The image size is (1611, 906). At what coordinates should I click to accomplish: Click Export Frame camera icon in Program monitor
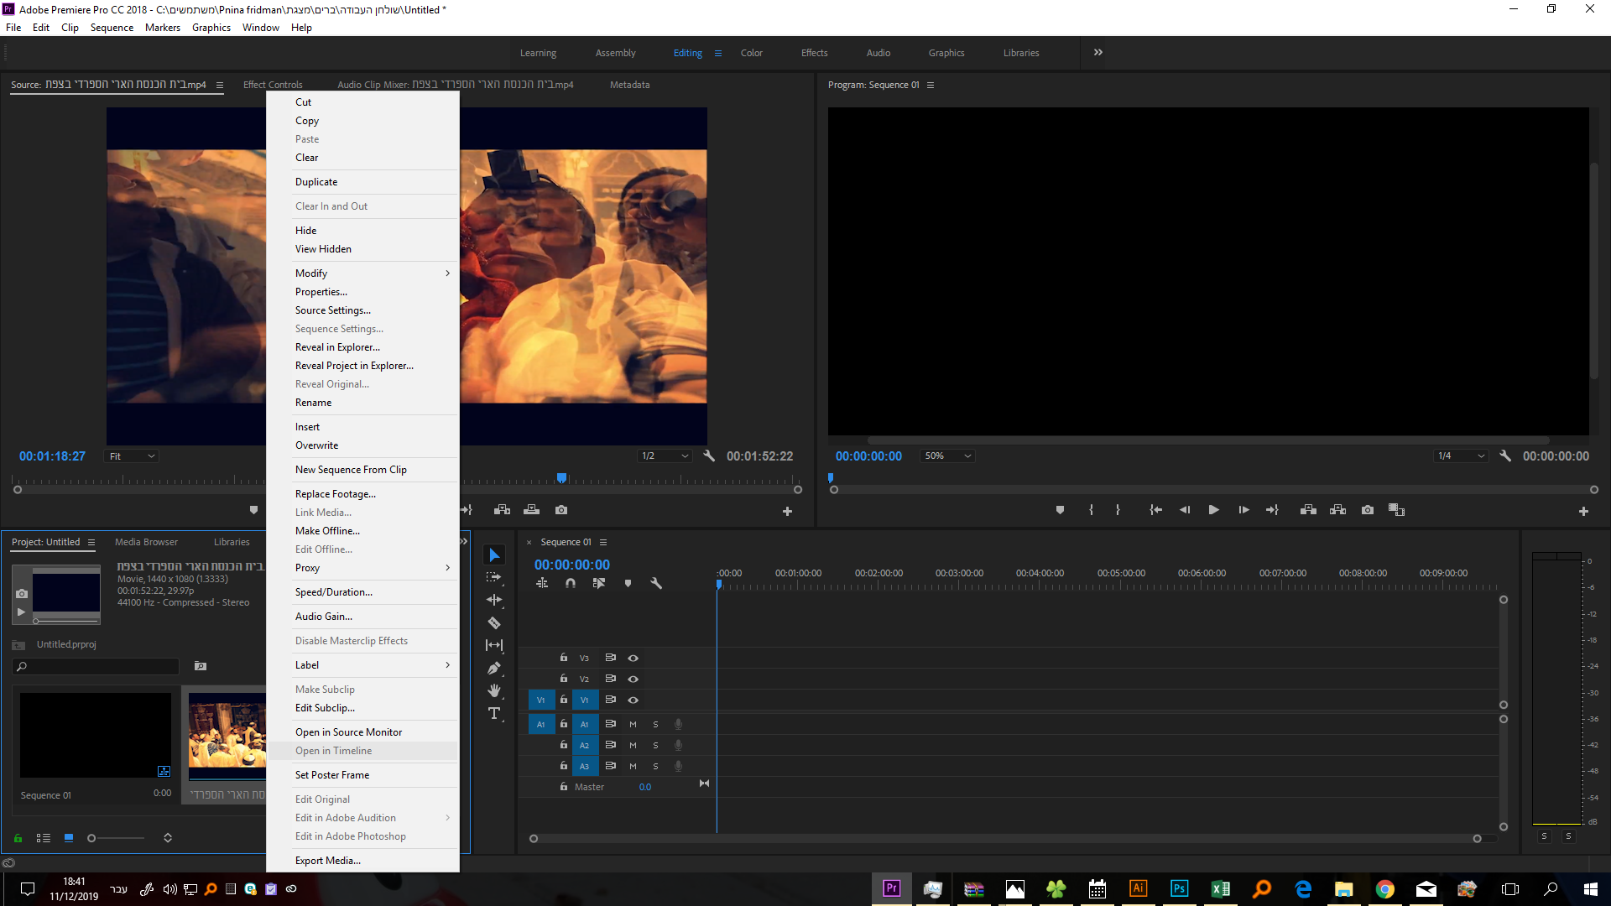click(1368, 510)
